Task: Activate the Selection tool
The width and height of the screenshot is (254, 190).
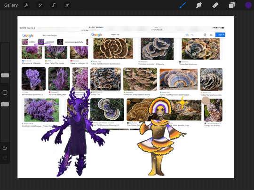Action: pos(54,5)
